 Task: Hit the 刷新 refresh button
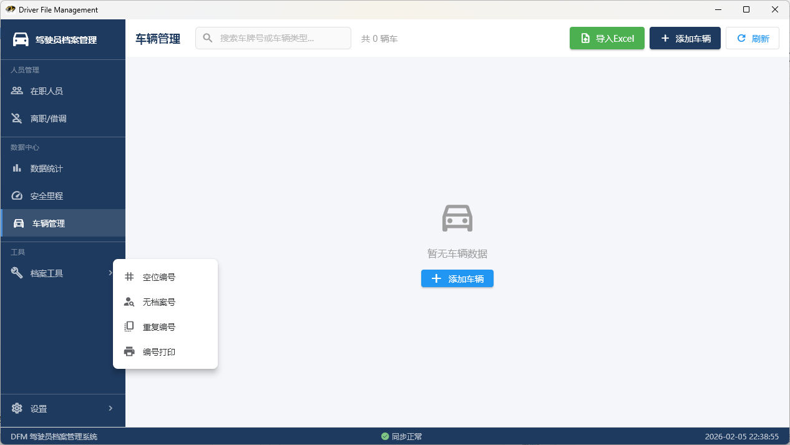752,38
